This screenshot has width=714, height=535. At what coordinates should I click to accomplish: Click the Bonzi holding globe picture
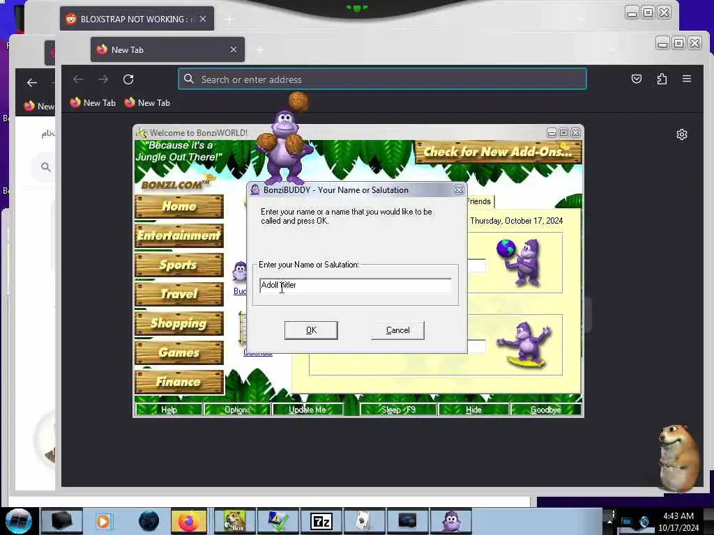[519, 263]
